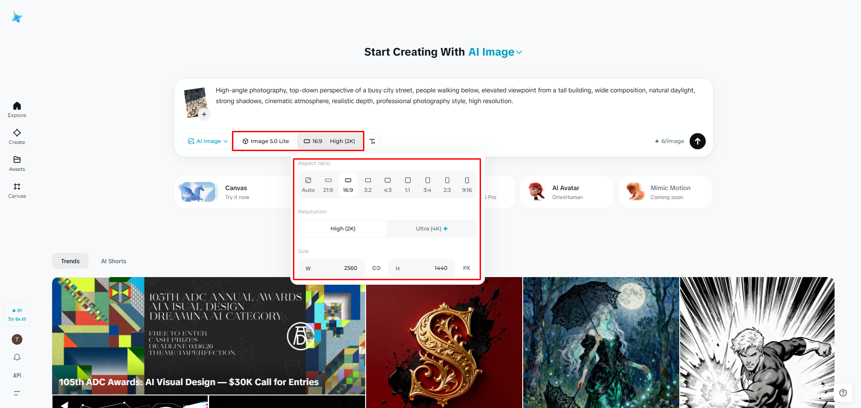Screen dimensions: 861x408
Task: Open the help question mark icon
Action: [x=843, y=393]
